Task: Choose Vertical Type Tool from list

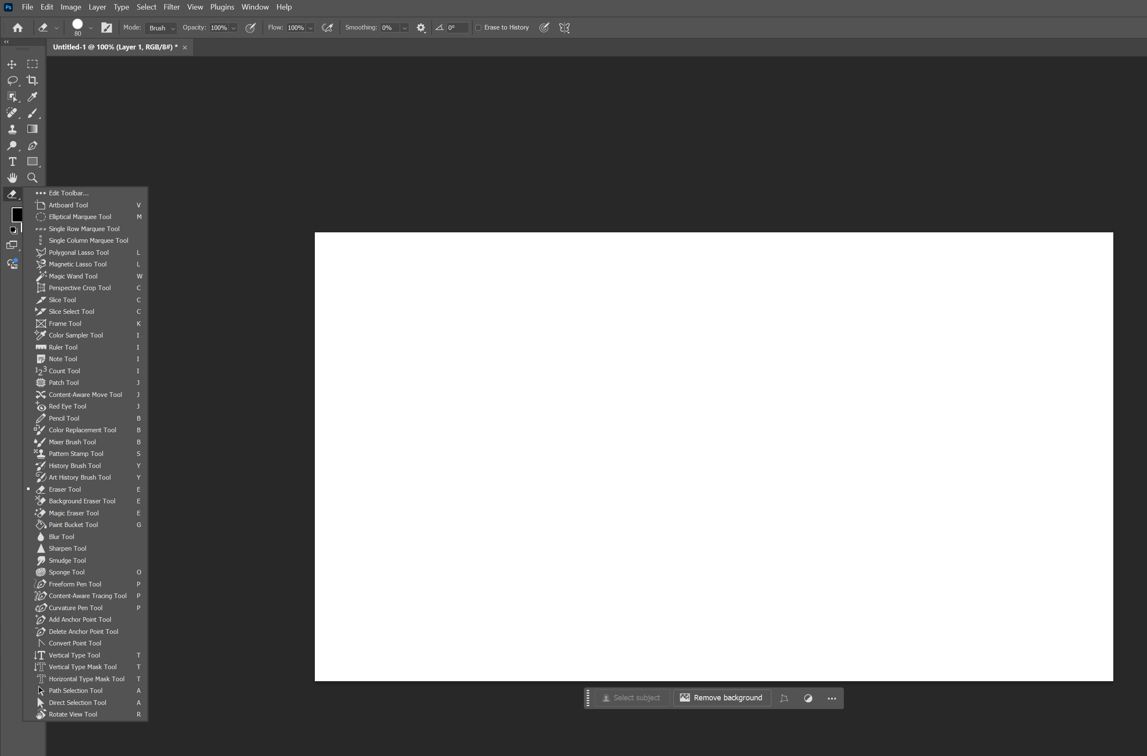Action: (86, 655)
